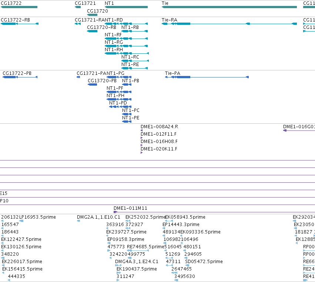
Task: Select the EK122427.5prime EST label
Action: tap(21, 239)
